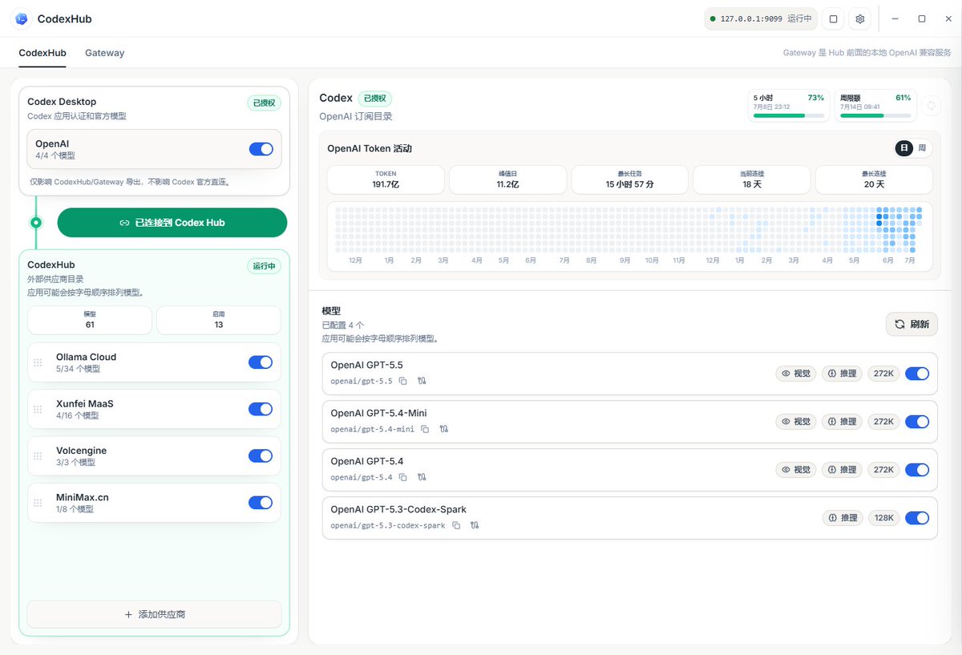This screenshot has width=962, height=655.
Task: Click the 1/8 个模型 text under MiniMax.cn
Action: pyautogui.click(x=75, y=510)
